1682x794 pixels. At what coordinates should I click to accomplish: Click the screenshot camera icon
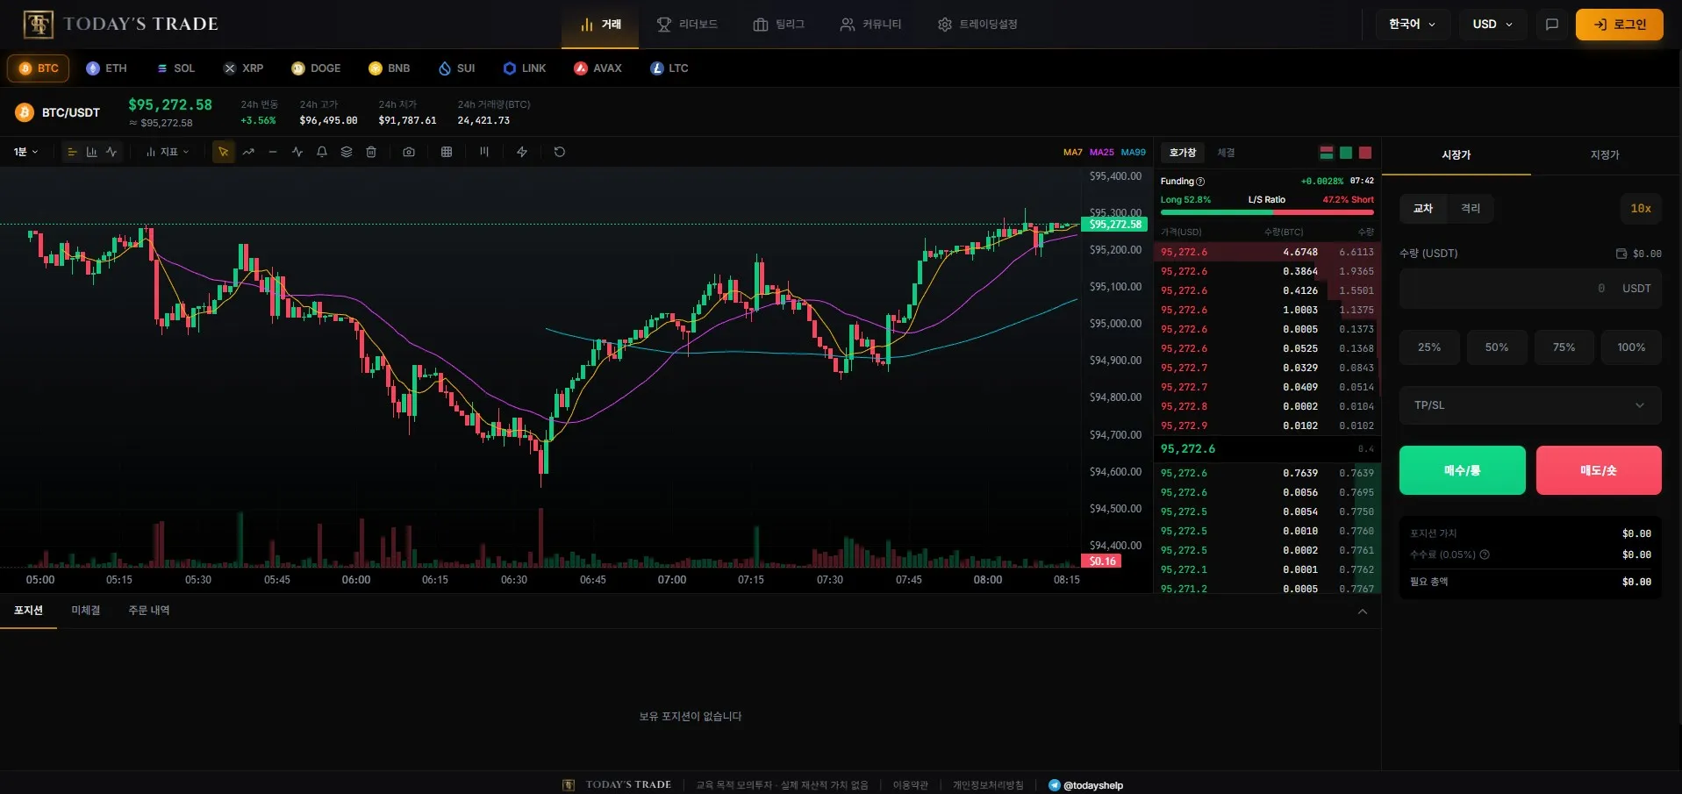[409, 152]
